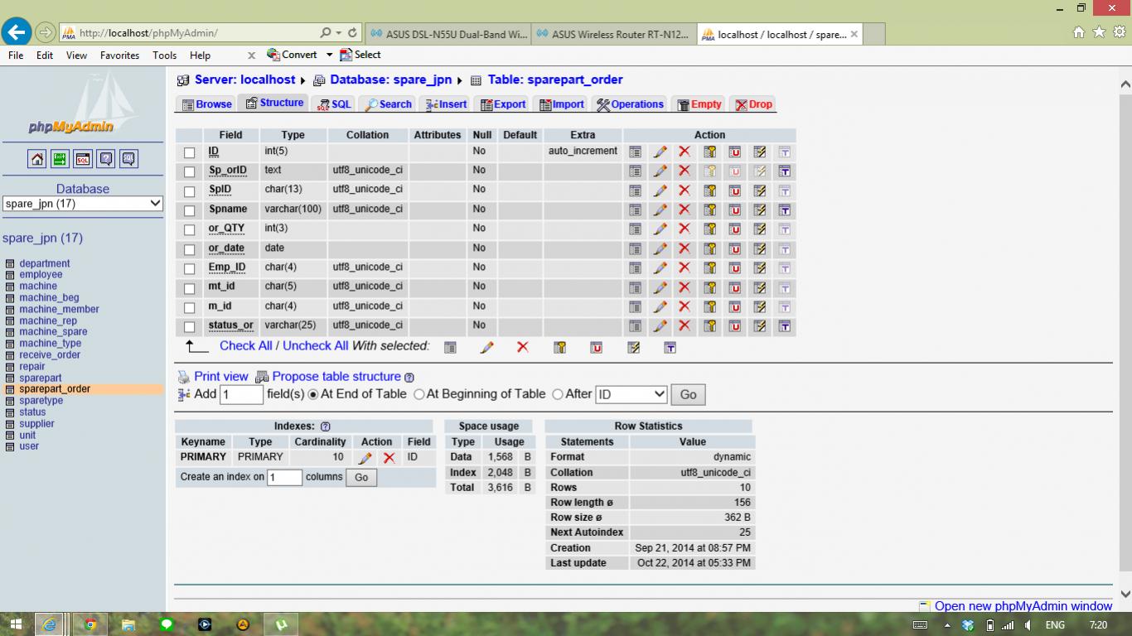Check the status_or field checkbox
1132x636 pixels.
(190, 326)
